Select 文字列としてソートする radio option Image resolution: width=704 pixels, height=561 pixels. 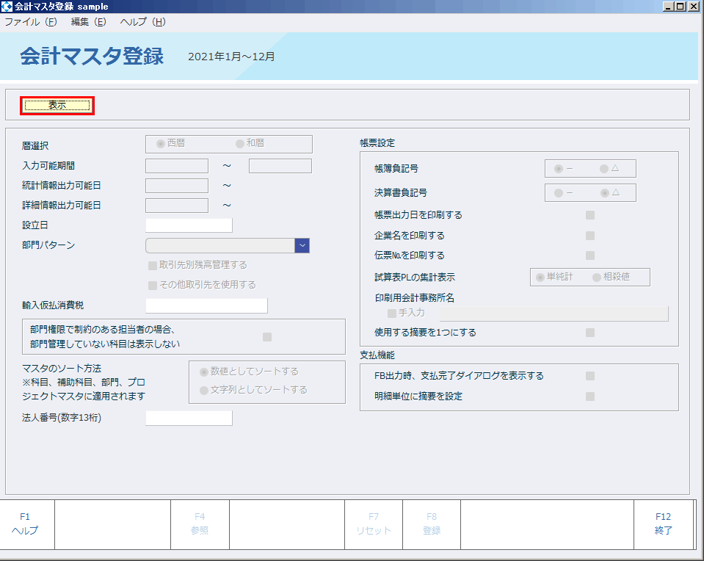point(204,391)
